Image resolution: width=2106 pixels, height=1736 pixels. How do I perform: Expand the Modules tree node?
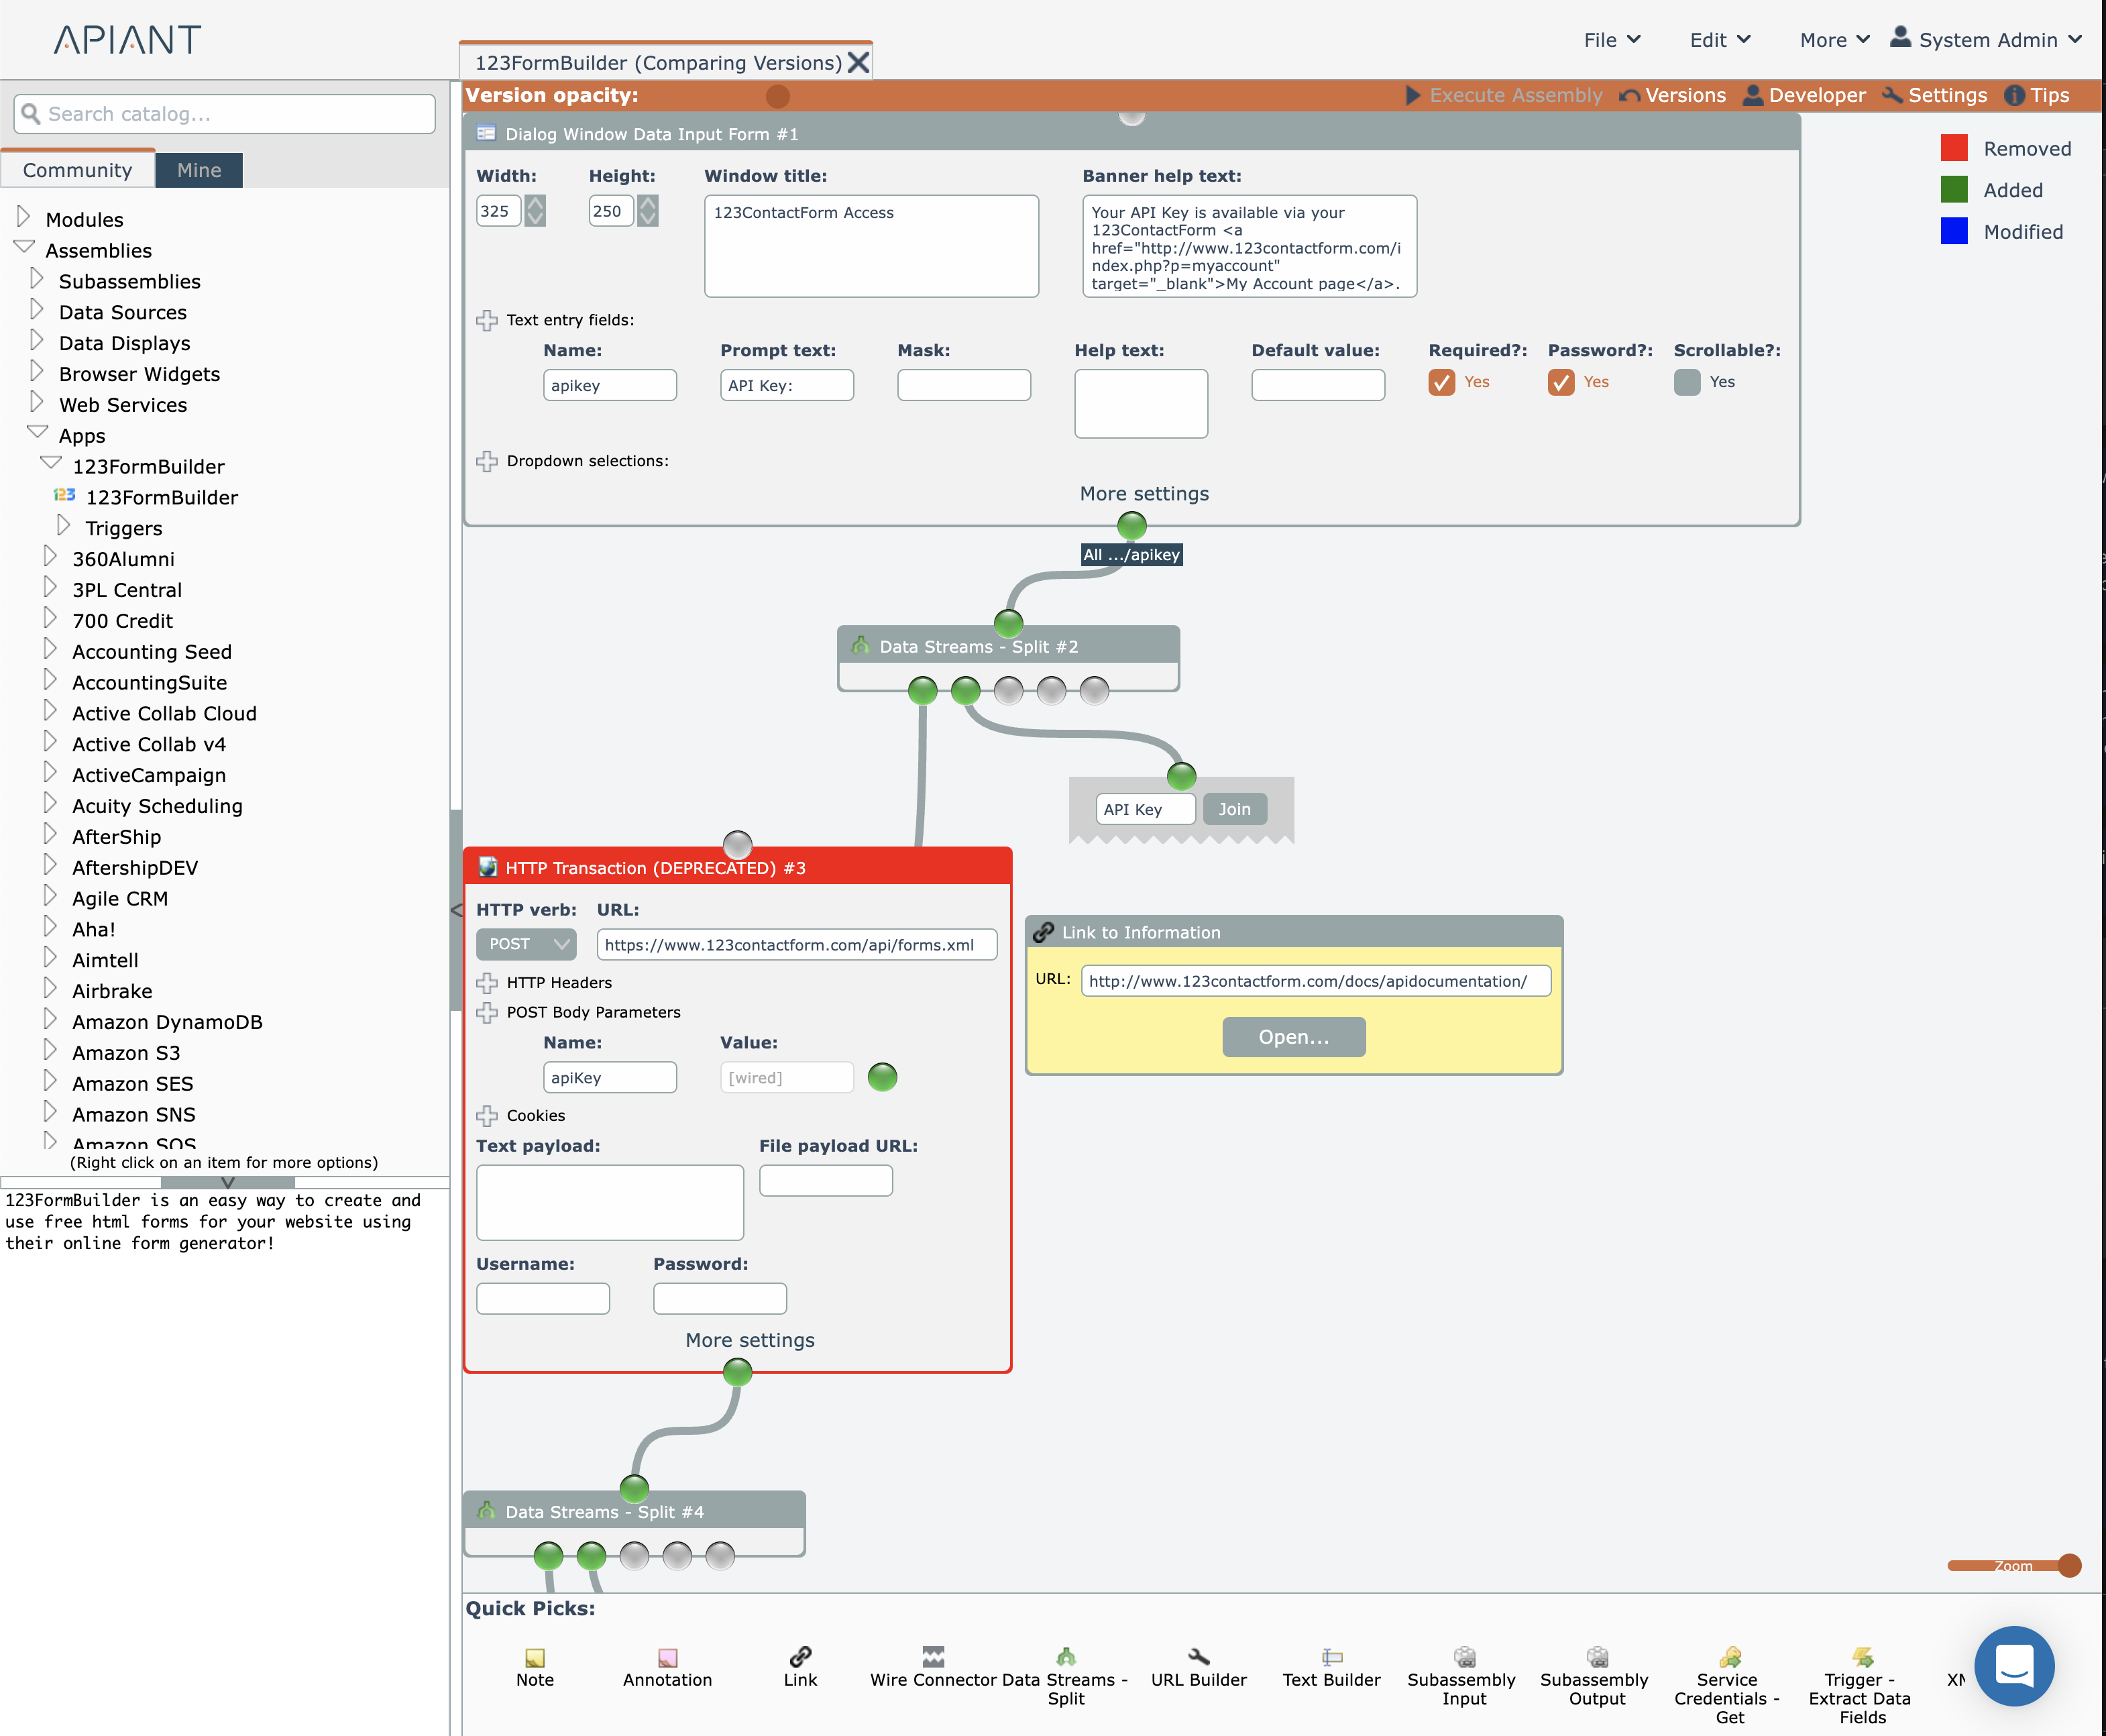coord(24,217)
